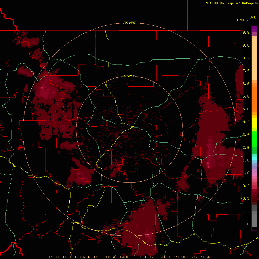Screen dimensions: 259x259
Task: Click the 6.6 scale value
Action: pyautogui.click(x=246, y=83)
